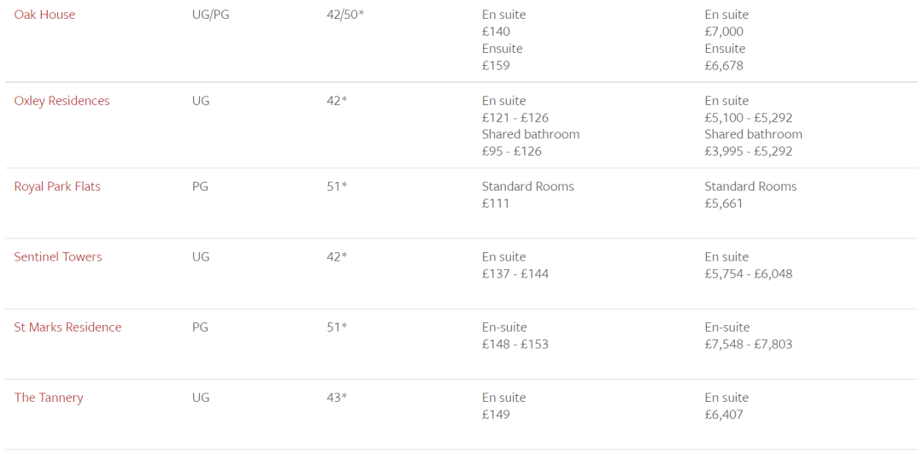Click the £3,995 - £5,292 shared bathroom price
The height and width of the screenshot is (454, 923).
[x=749, y=151]
